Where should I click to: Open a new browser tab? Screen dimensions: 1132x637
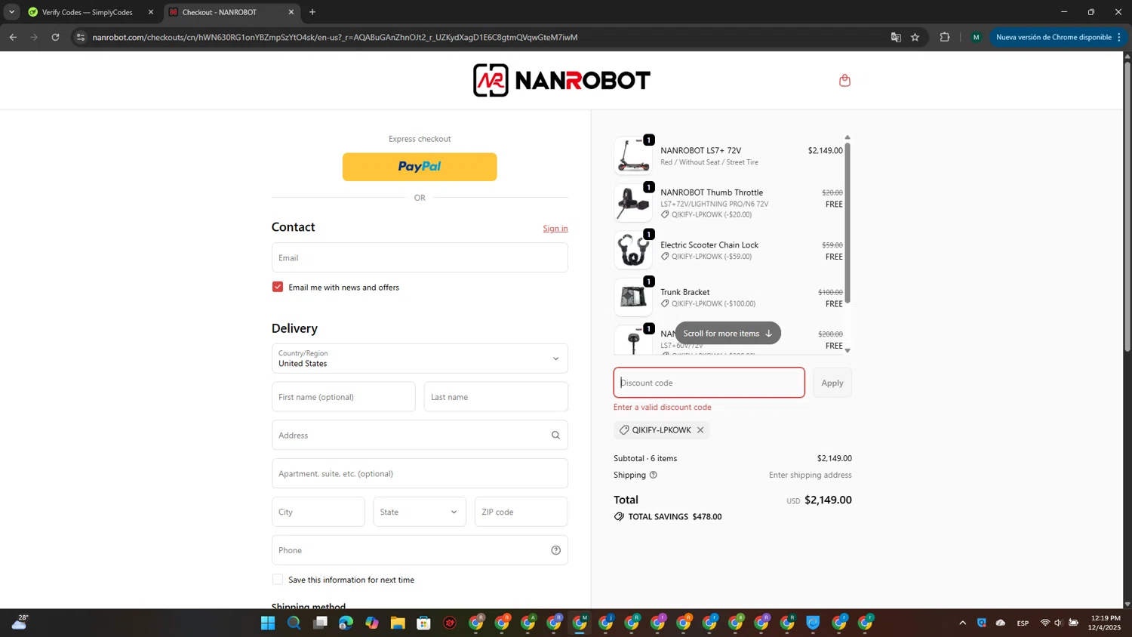[x=312, y=12]
